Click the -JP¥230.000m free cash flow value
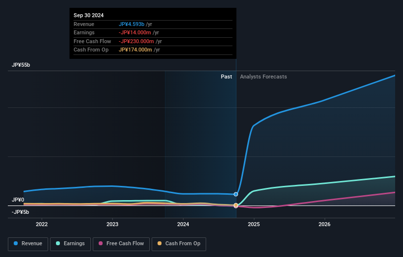The width and height of the screenshot is (403, 257). click(136, 41)
